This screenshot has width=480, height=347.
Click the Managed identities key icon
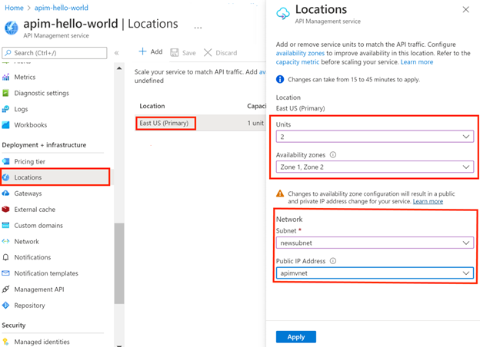click(x=6, y=342)
